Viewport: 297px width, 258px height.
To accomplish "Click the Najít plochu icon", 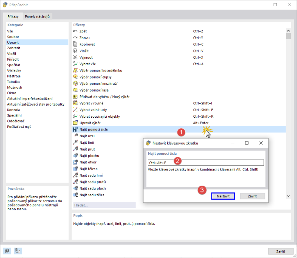I will 75,156.
